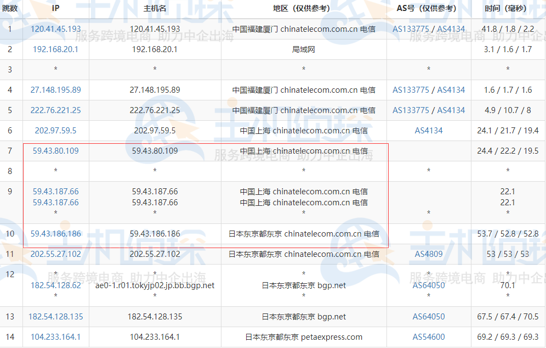Screen dimensions: 546x348
Task: Click IP link 192.168.20.1
Action: (56, 49)
